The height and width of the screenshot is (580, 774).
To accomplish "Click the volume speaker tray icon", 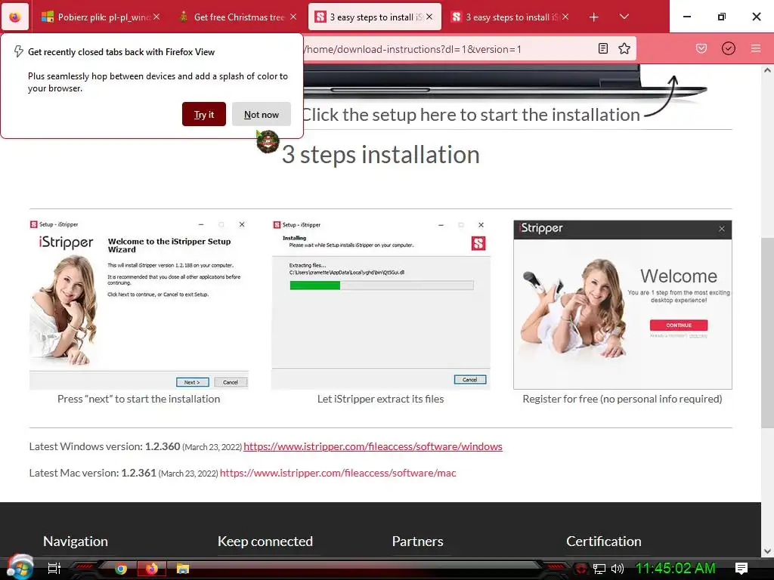I will pyautogui.click(x=617, y=569).
